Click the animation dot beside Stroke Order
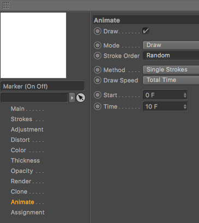Viewport: 199px width, 223px height. click(x=98, y=56)
